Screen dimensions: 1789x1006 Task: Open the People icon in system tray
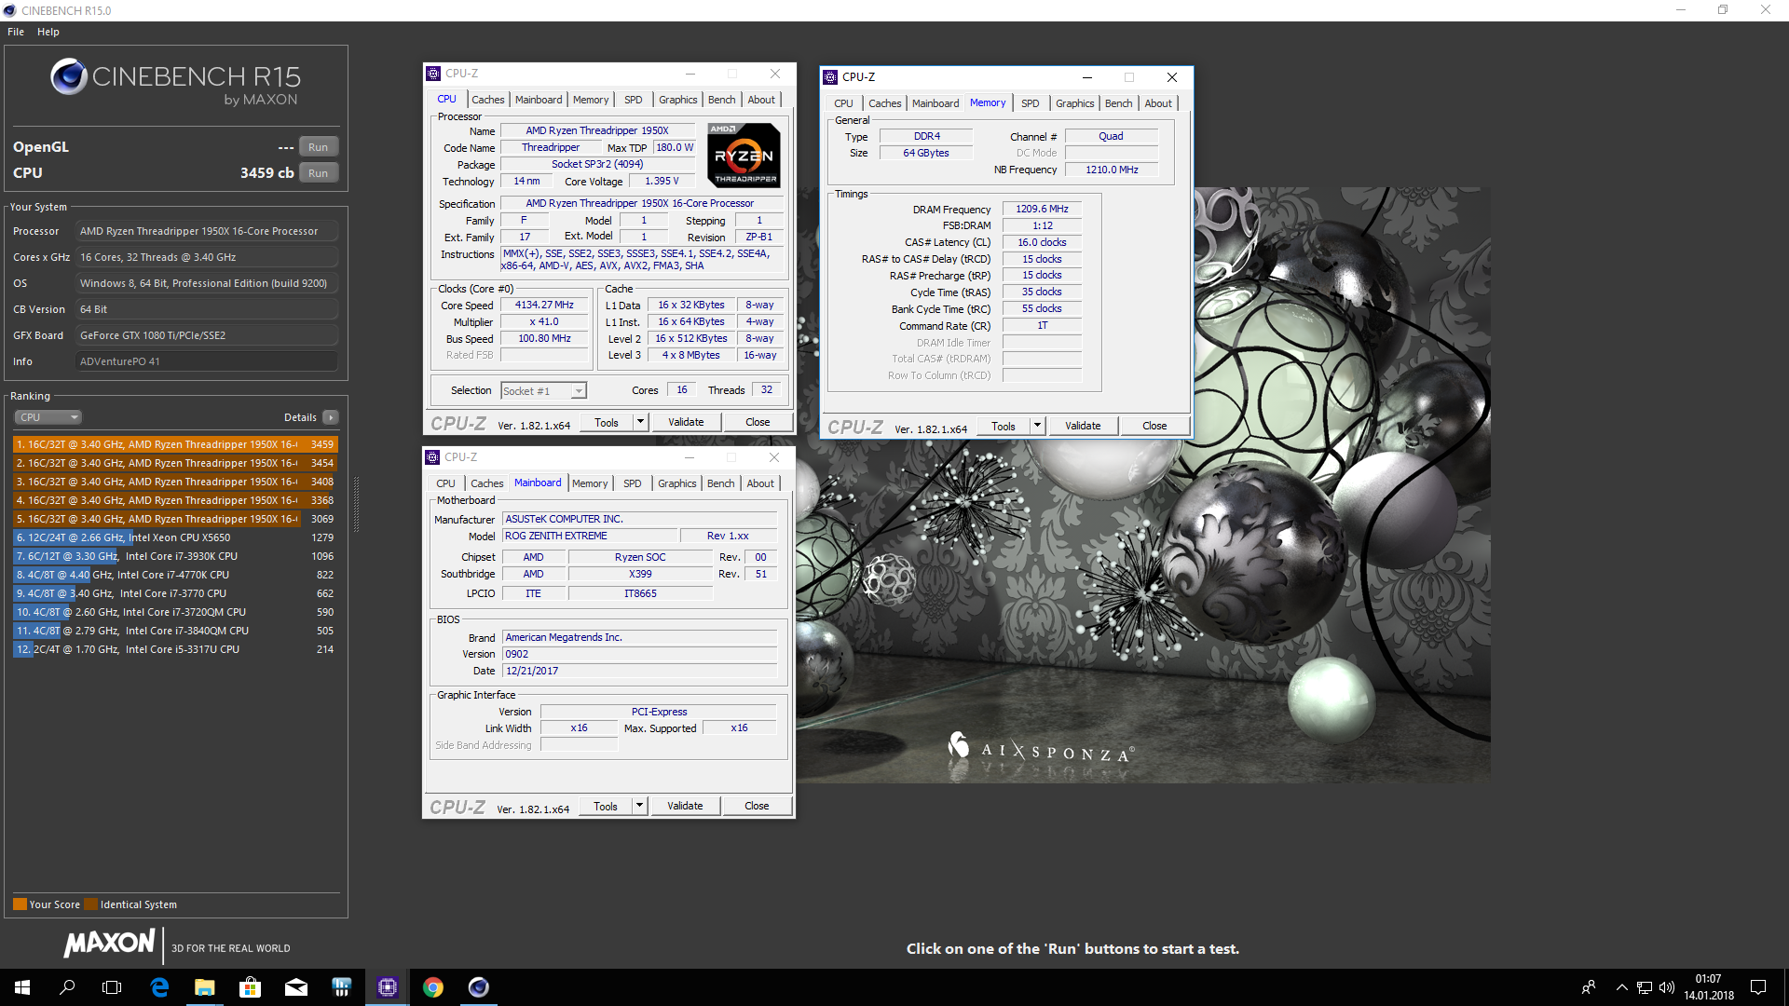(1589, 987)
